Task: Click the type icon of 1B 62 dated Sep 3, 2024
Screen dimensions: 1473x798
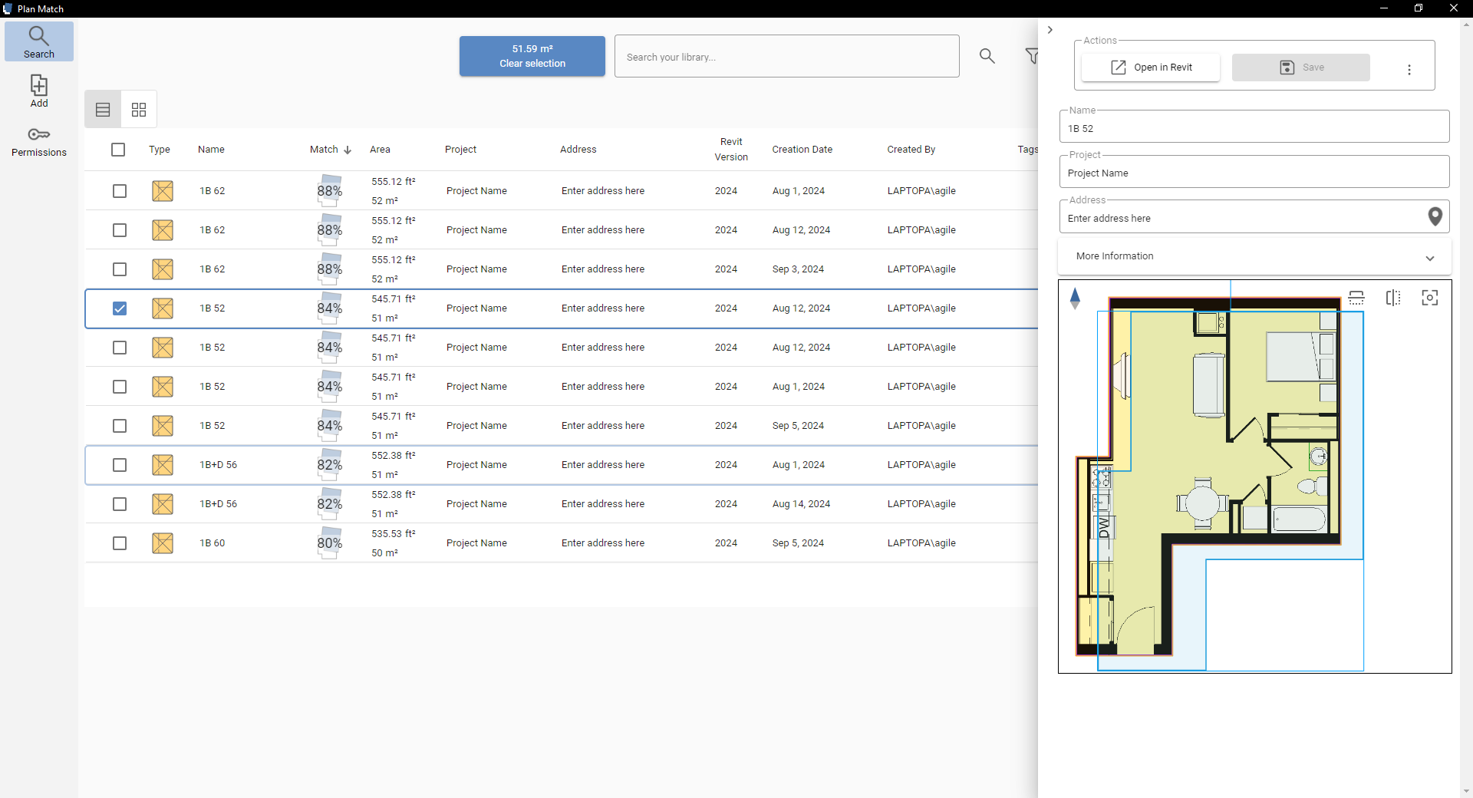Action: pos(163,269)
